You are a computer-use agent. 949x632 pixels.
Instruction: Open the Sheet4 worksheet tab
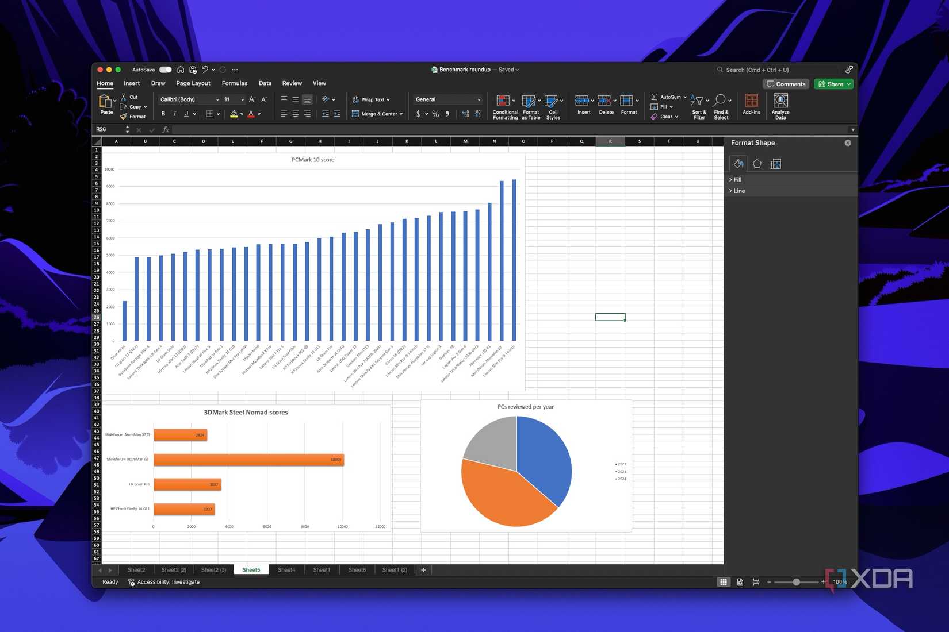(286, 569)
